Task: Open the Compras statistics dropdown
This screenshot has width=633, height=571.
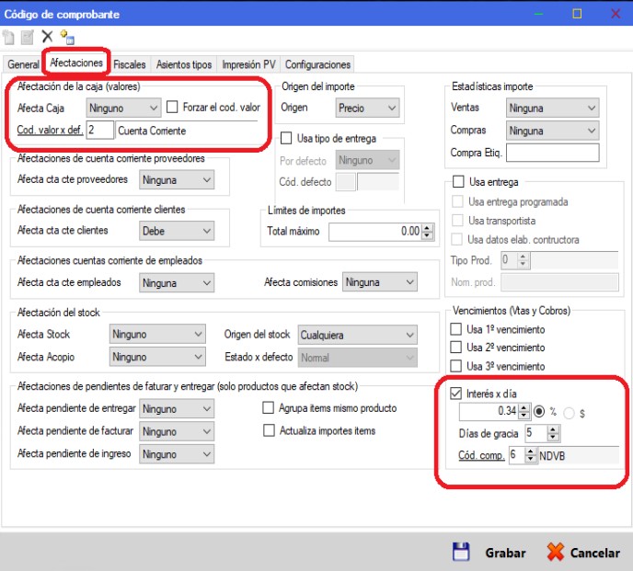Action: [552, 131]
